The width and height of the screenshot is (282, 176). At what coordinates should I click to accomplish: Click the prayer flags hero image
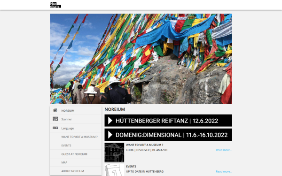(x=141, y=59)
